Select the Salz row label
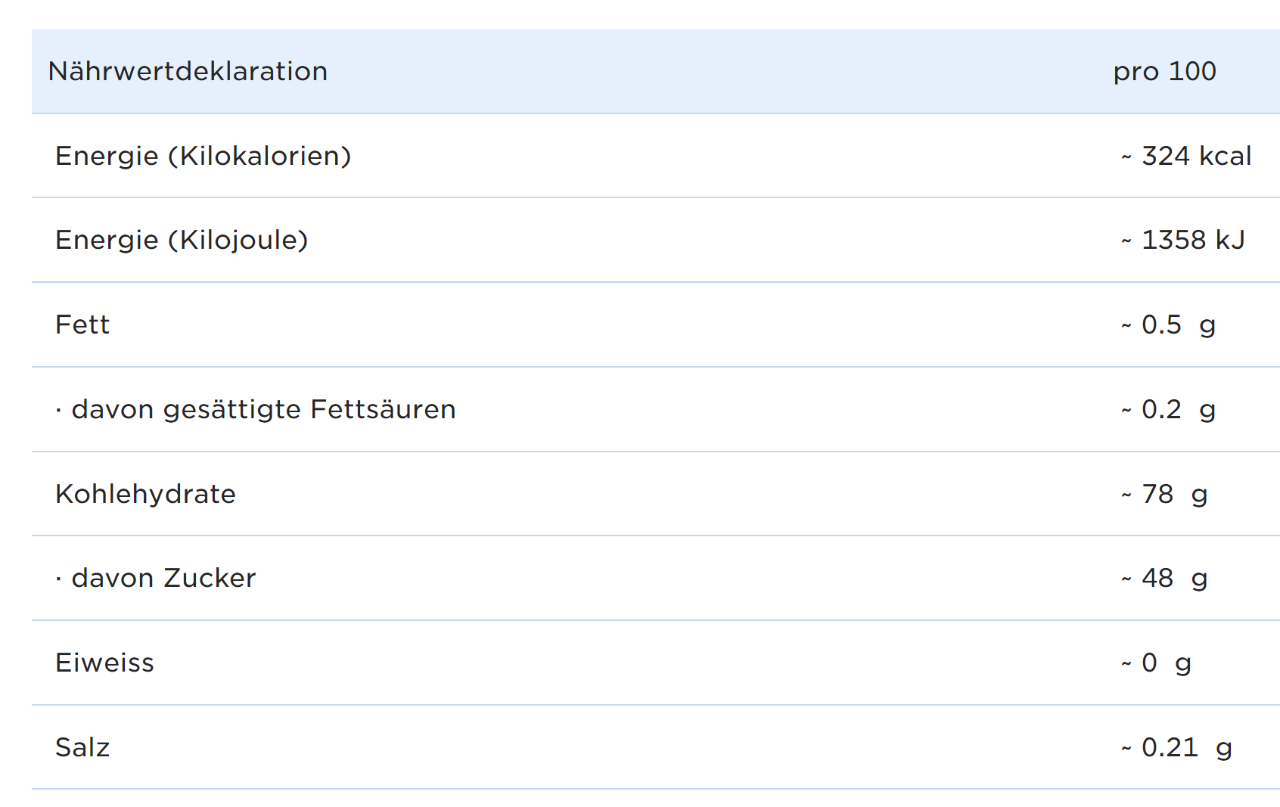This screenshot has width=1280, height=807. (x=82, y=747)
